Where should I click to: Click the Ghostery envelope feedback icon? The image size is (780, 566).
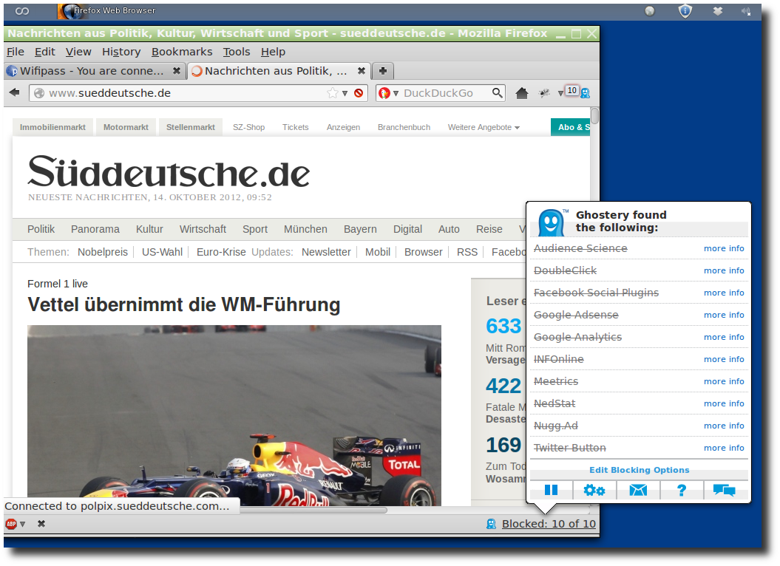pyautogui.click(x=638, y=491)
